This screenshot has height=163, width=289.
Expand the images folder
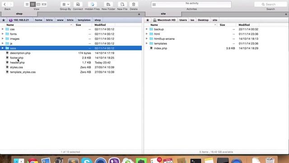pyautogui.click(x=3, y=38)
